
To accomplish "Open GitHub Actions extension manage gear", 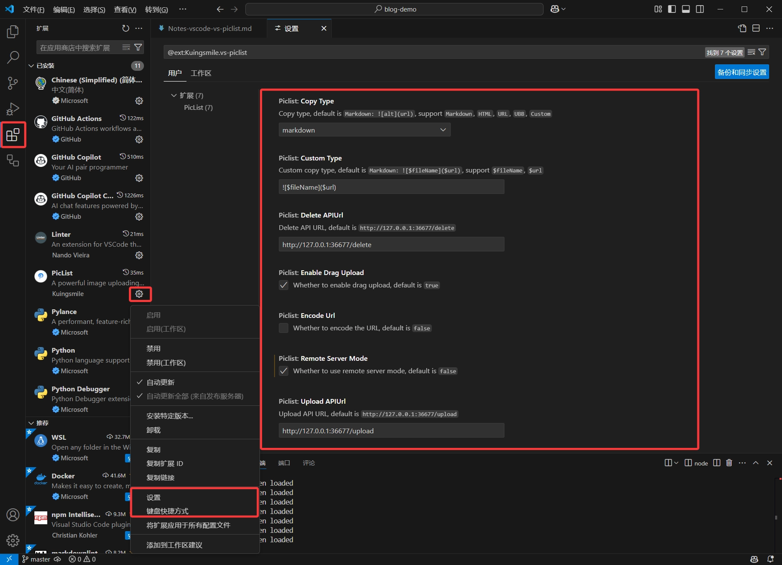I will (x=139, y=139).
